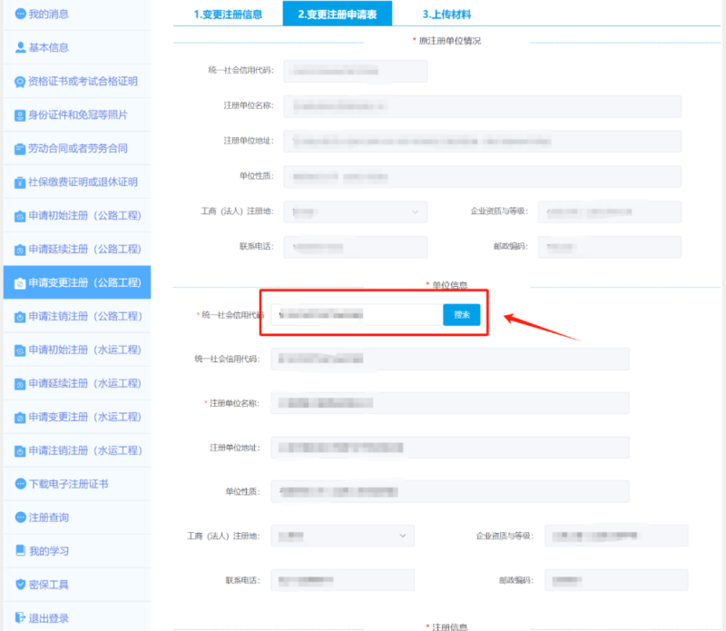Click the 搜索 search button
Image resolution: width=726 pixels, height=631 pixels.
(x=461, y=314)
